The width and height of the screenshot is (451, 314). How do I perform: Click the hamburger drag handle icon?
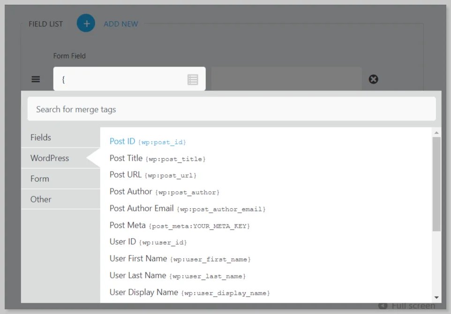[36, 79]
